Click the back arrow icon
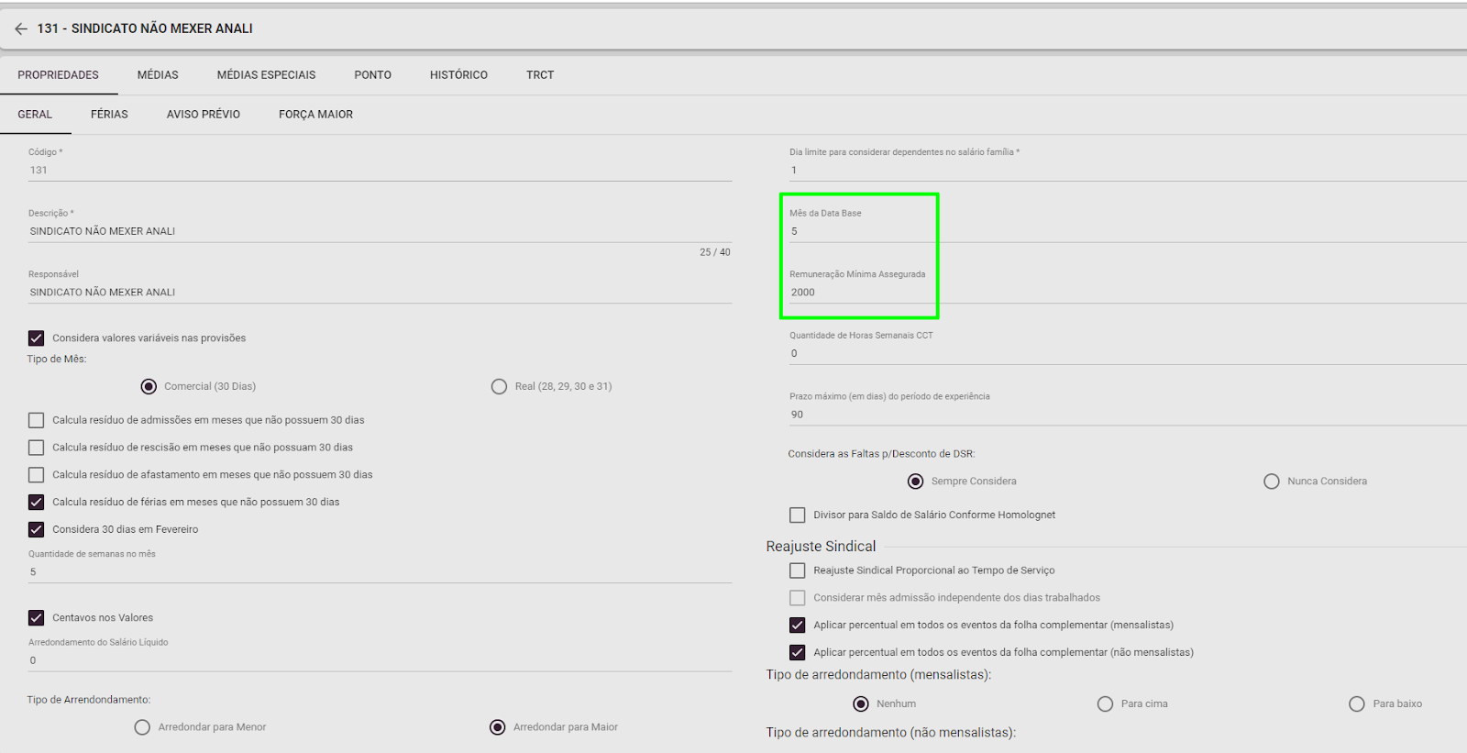 coord(21,28)
